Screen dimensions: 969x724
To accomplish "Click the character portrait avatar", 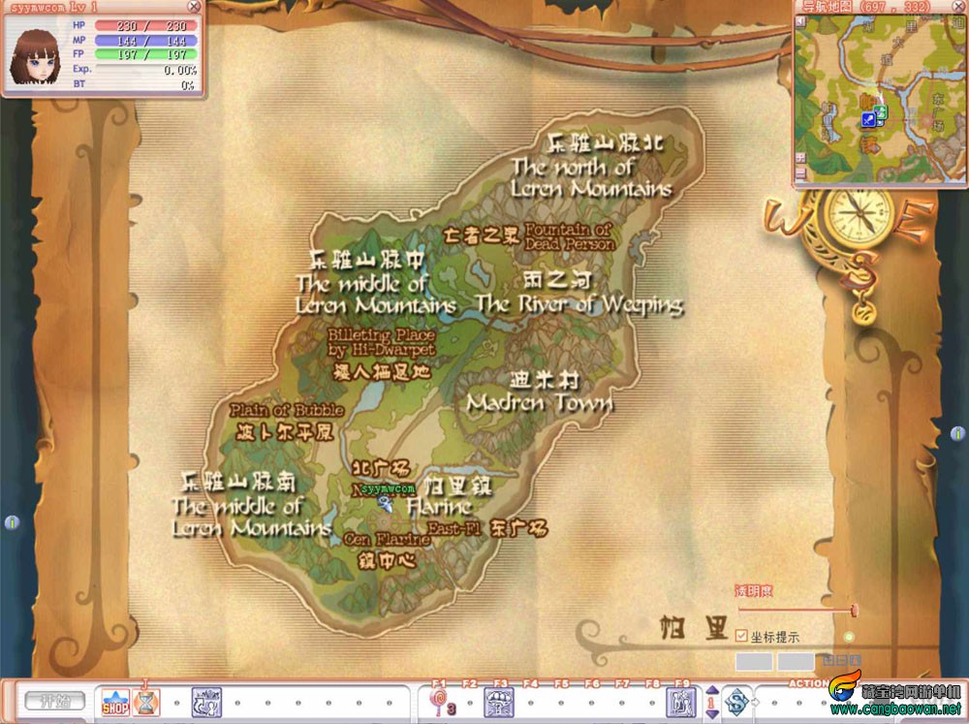I will click(36, 57).
